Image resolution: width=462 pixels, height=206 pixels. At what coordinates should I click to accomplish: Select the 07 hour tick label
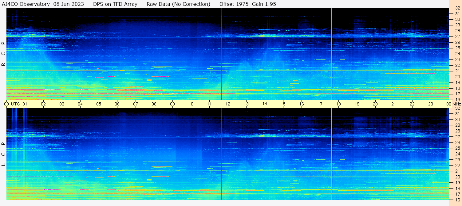pos(136,104)
